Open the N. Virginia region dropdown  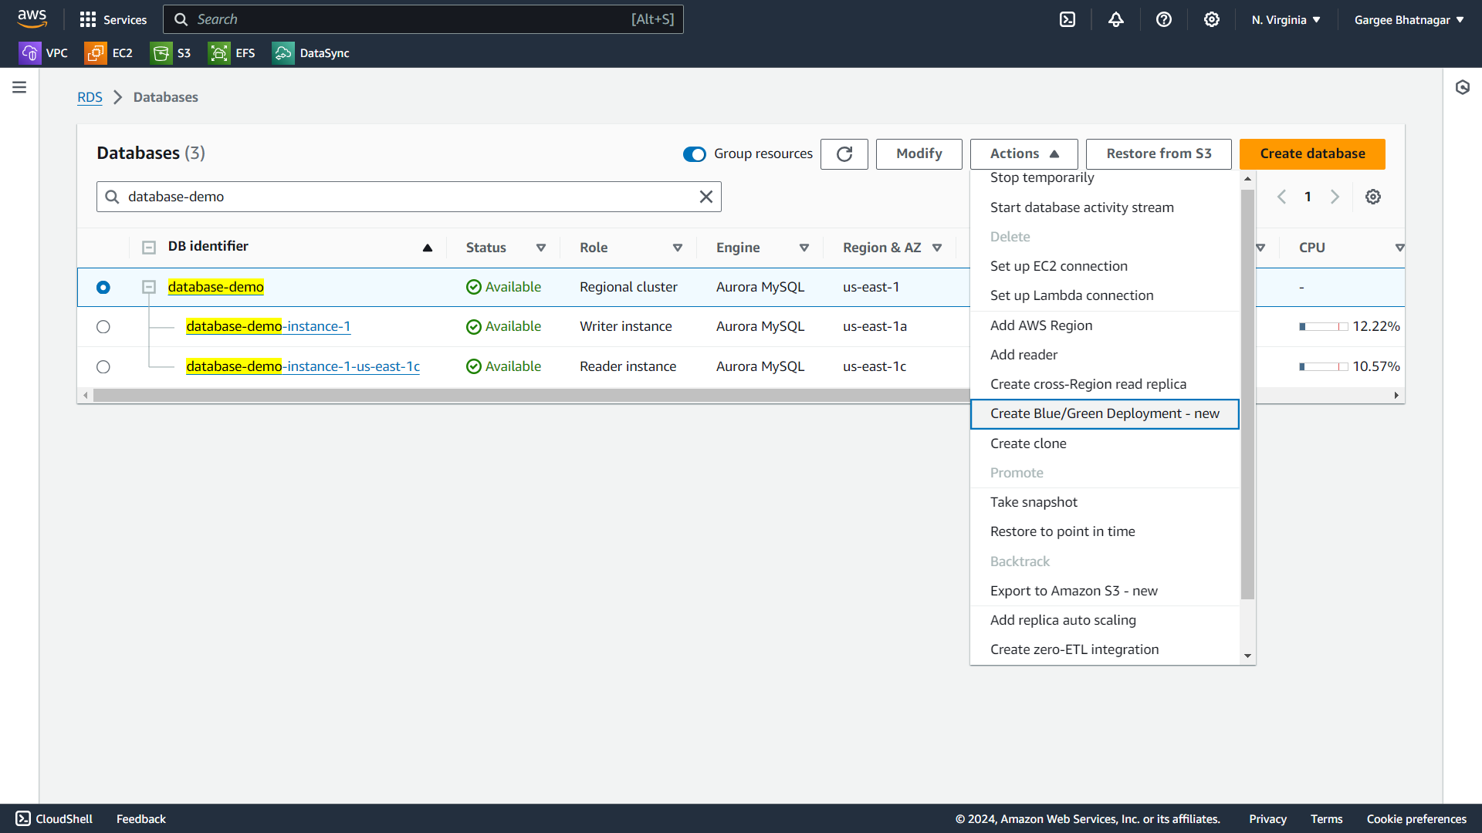tap(1285, 20)
